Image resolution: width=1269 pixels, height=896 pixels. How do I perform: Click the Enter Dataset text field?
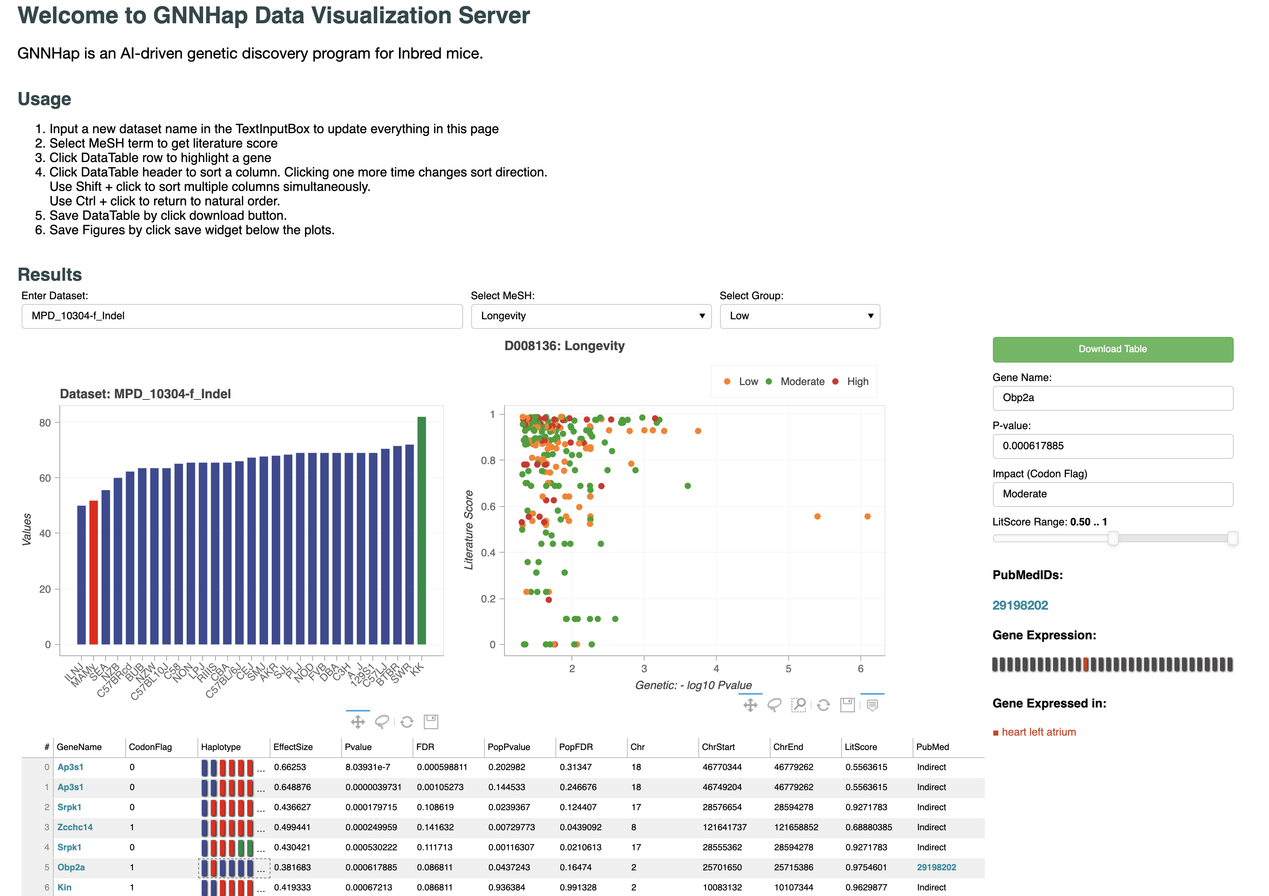click(242, 316)
